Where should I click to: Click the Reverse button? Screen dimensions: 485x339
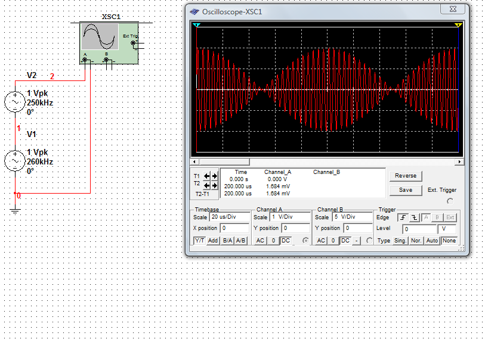point(406,176)
